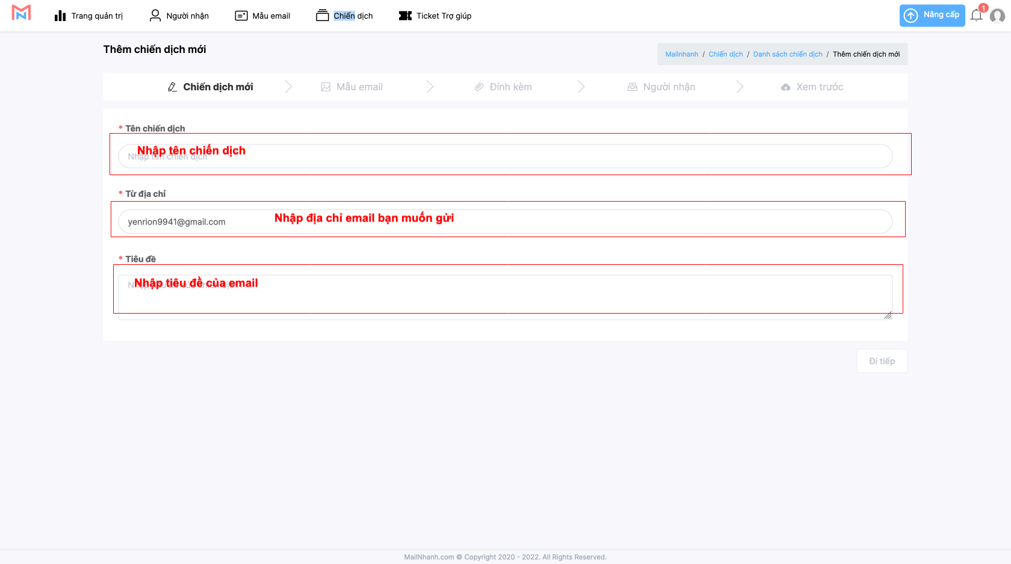Focus the Tên chiến dịch input field
The height and width of the screenshot is (564, 1011).
[x=505, y=156]
